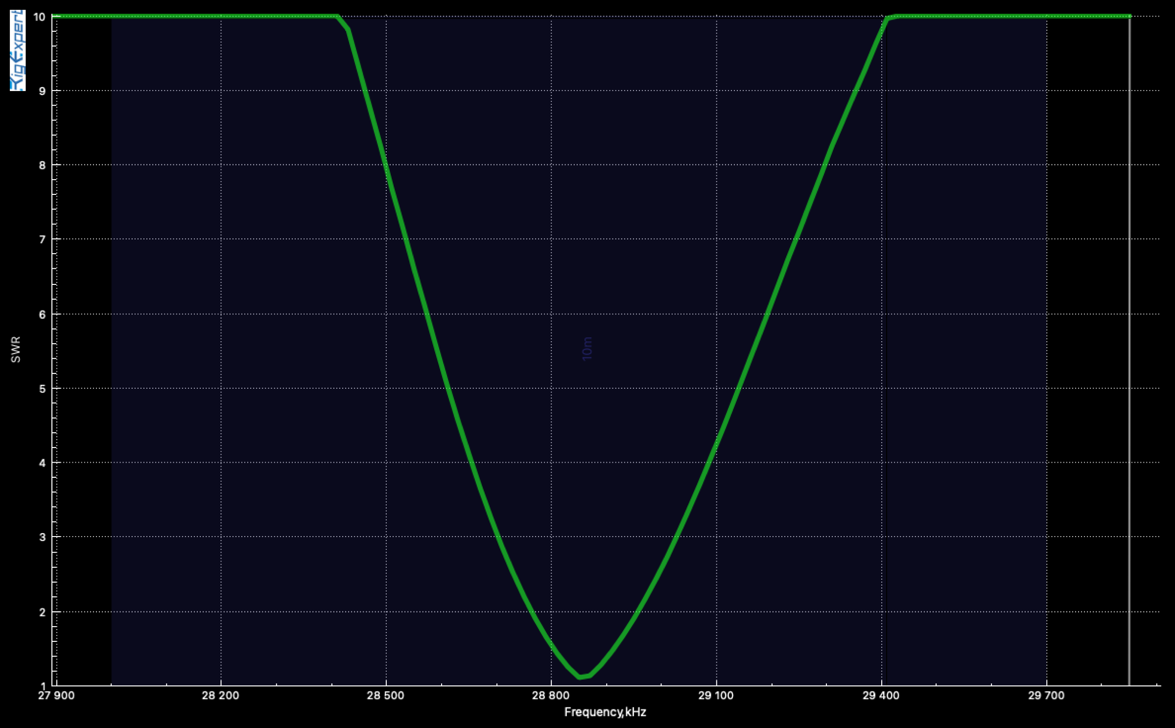This screenshot has width=1175, height=728.
Task: Click the RigExpert logo
Action: pyautogui.click(x=17, y=50)
